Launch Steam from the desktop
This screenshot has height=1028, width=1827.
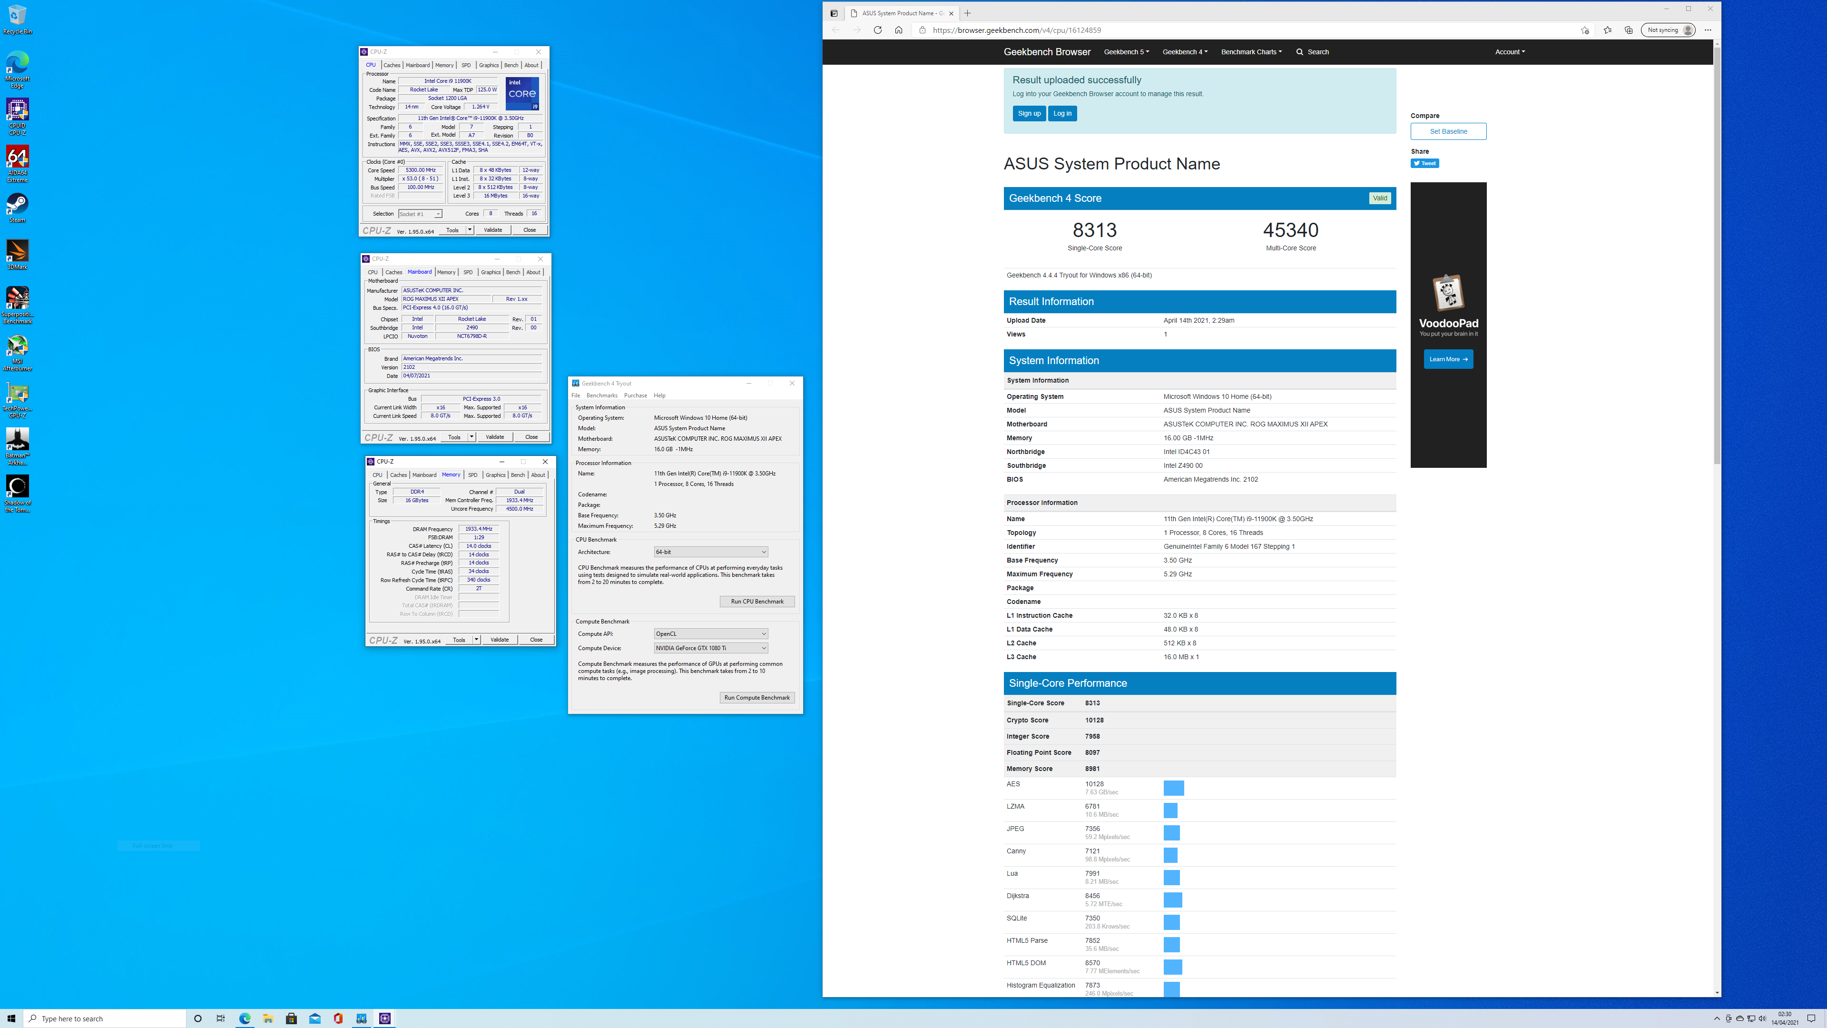[17, 208]
